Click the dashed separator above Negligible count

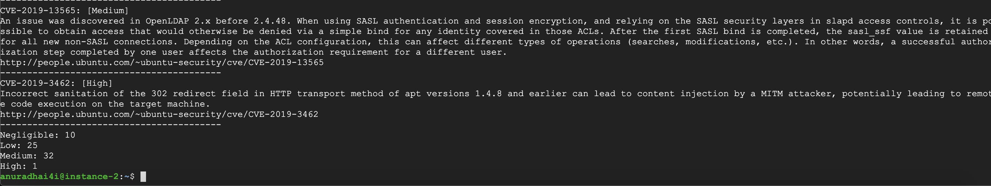[x=110, y=124]
